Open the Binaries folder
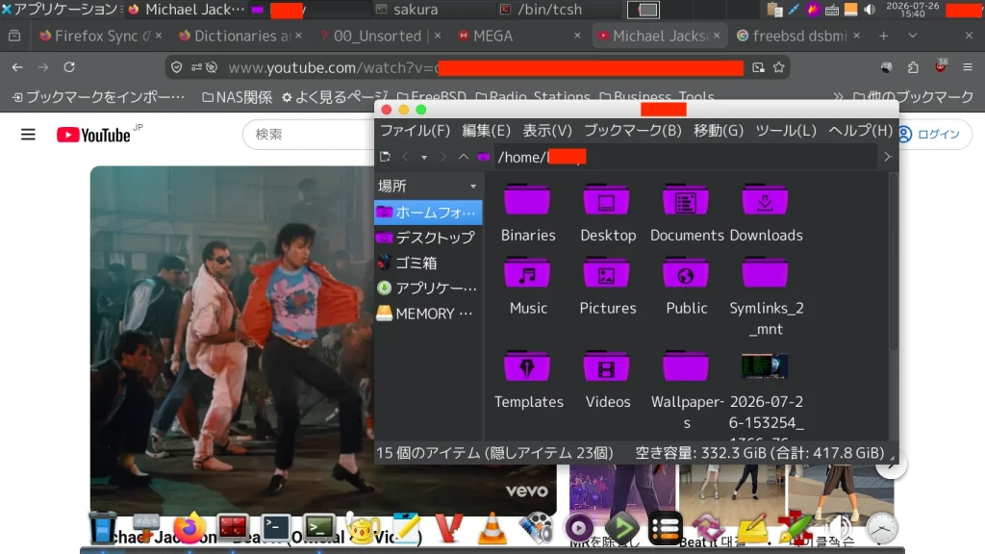Screen dimensions: 985x554 point(527,201)
